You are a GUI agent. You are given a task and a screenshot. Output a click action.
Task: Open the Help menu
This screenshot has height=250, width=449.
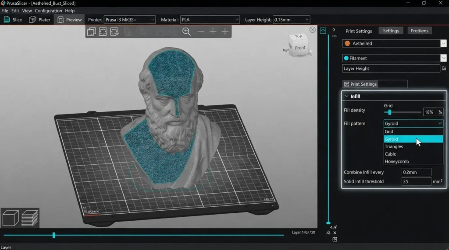click(x=70, y=10)
